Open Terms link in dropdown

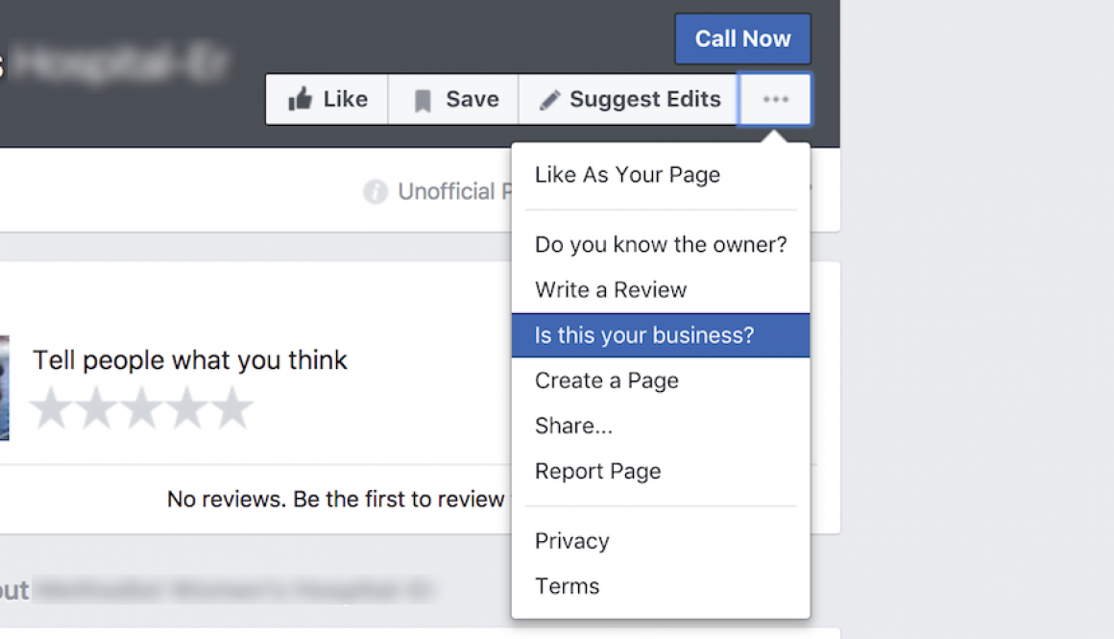[x=660, y=586]
